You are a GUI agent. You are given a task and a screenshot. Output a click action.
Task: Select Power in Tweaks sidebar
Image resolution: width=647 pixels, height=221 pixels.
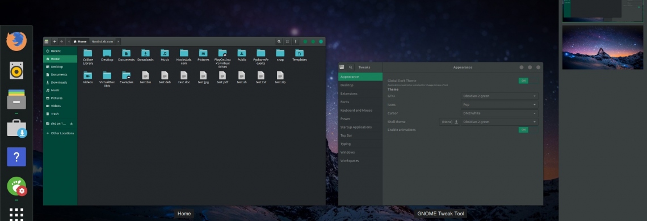[x=360, y=119]
